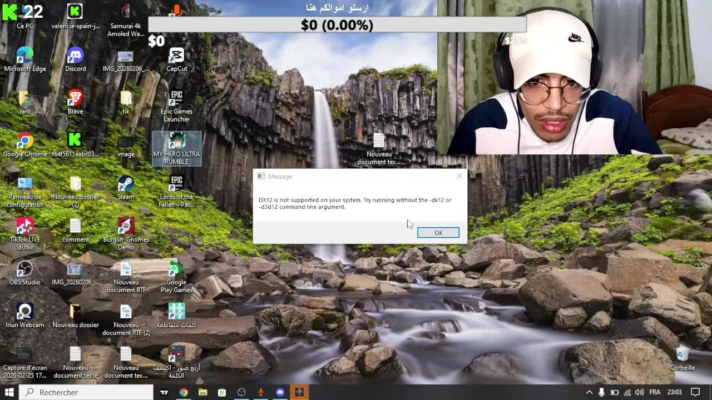Screen dimensions: 712x400
Task: Select the Panneau de configuration icon
Action: click(x=25, y=192)
